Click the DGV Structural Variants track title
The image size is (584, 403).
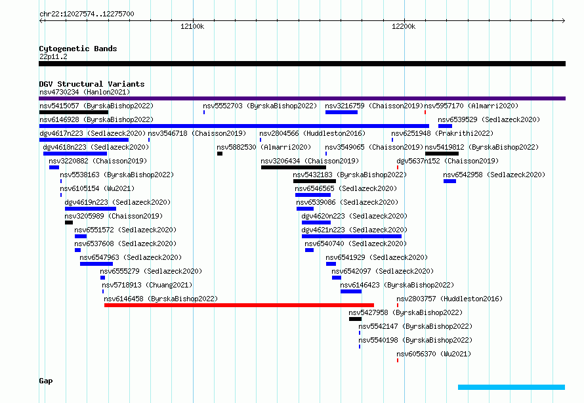tap(92, 84)
